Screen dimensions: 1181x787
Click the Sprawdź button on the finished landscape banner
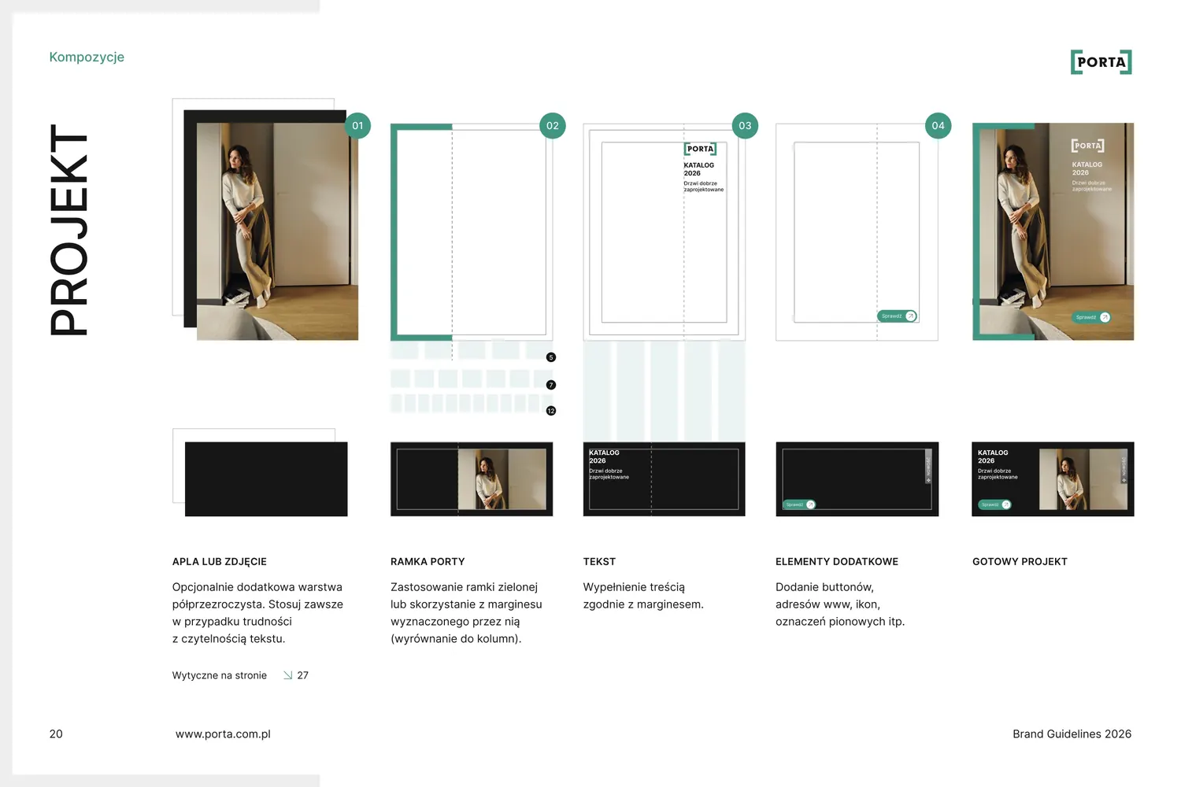(x=994, y=504)
